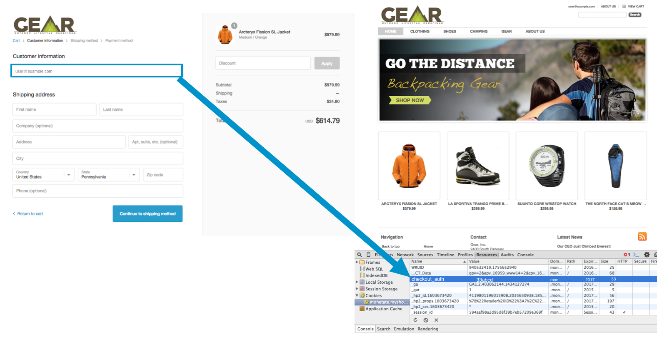Image resolution: width=657 pixels, height=337 pixels.
Task: Click the Gear logo on the checkout page
Action: tap(45, 25)
